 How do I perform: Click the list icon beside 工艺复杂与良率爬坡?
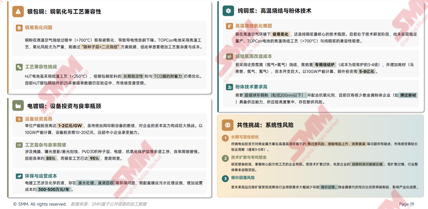[19, 145]
